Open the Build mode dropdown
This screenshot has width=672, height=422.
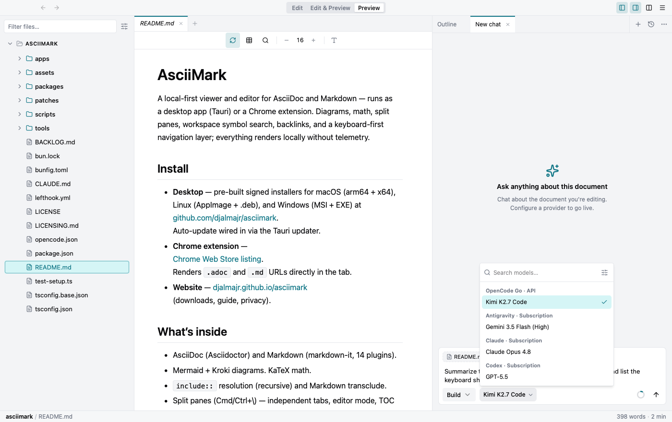tap(458, 395)
